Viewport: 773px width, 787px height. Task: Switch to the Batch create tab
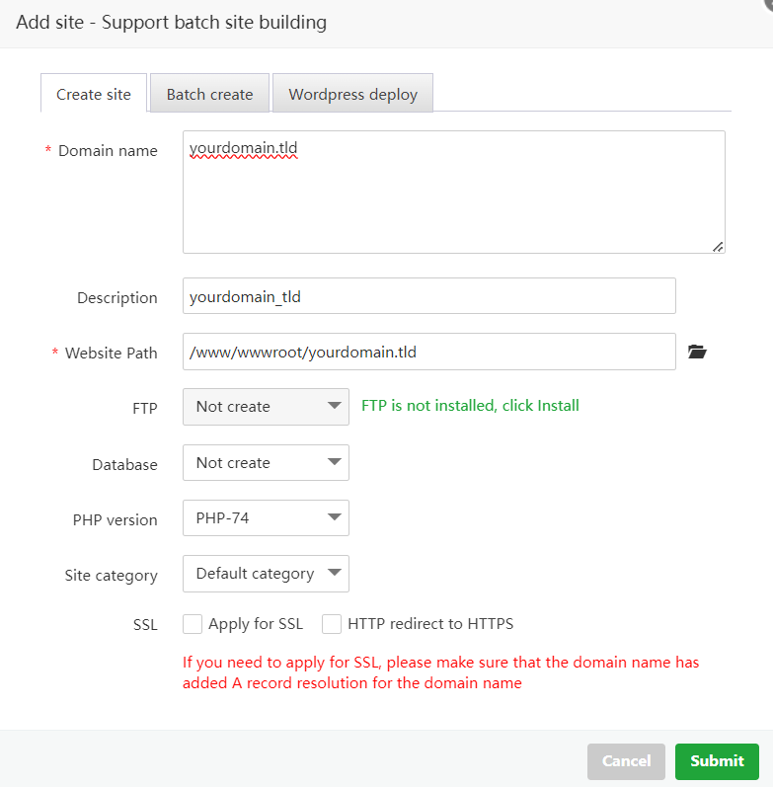209,95
